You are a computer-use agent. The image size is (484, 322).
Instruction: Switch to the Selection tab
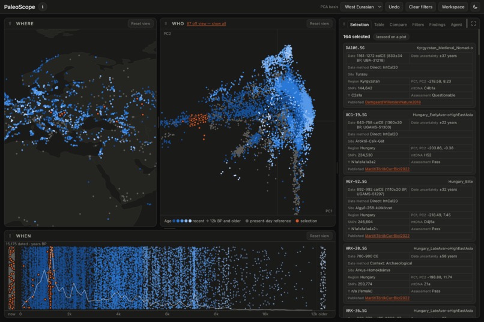(x=359, y=25)
